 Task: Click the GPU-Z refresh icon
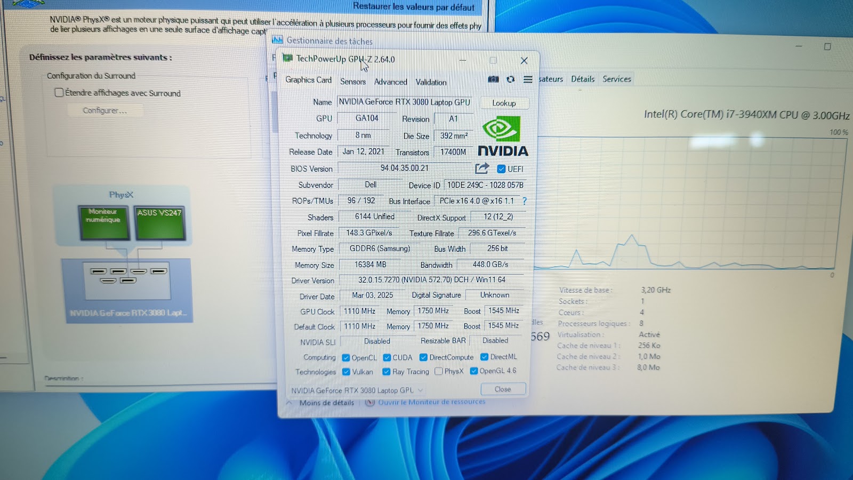click(x=511, y=79)
